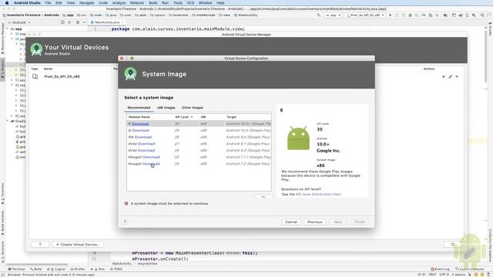Click the Next button in System Image dialog
The height and width of the screenshot is (277, 493).
(338, 222)
